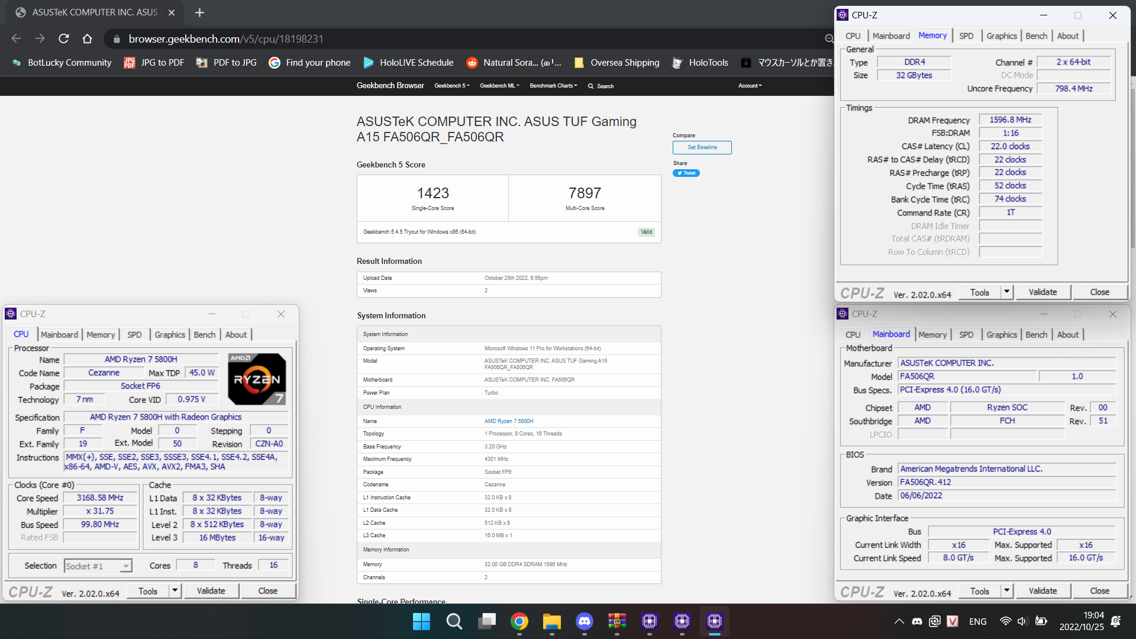Click Validate in CPU tab window
1136x639 pixels.
[x=211, y=590]
